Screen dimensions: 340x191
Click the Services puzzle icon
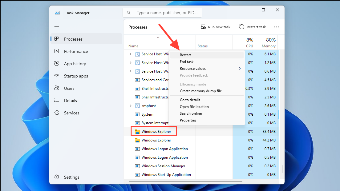[x=57, y=113]
